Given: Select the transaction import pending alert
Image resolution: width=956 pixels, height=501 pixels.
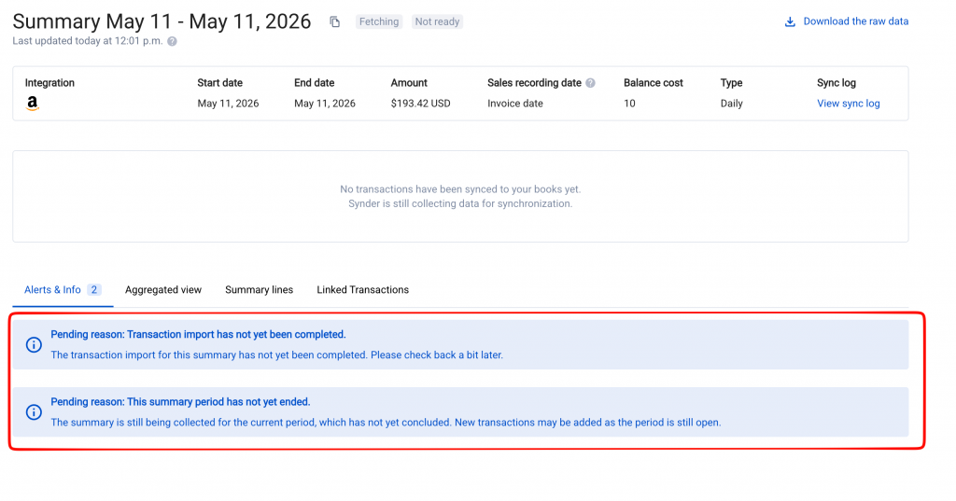Looking at the screenshot, I should [460, 344].
